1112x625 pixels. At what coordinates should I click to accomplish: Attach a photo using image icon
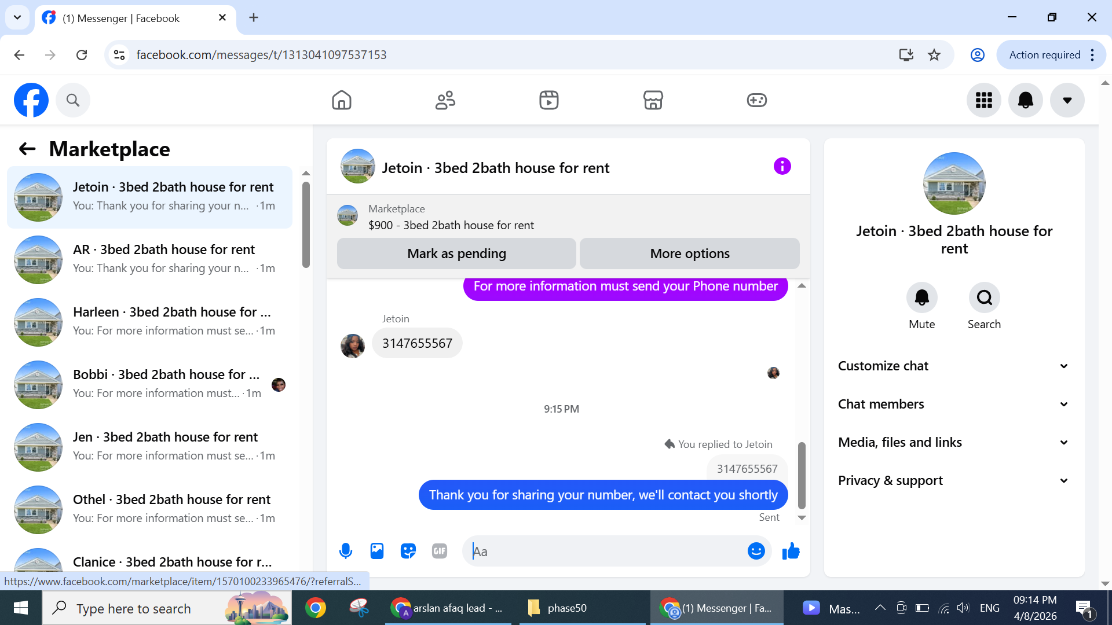pyautogui.click(x=377, y=551)
